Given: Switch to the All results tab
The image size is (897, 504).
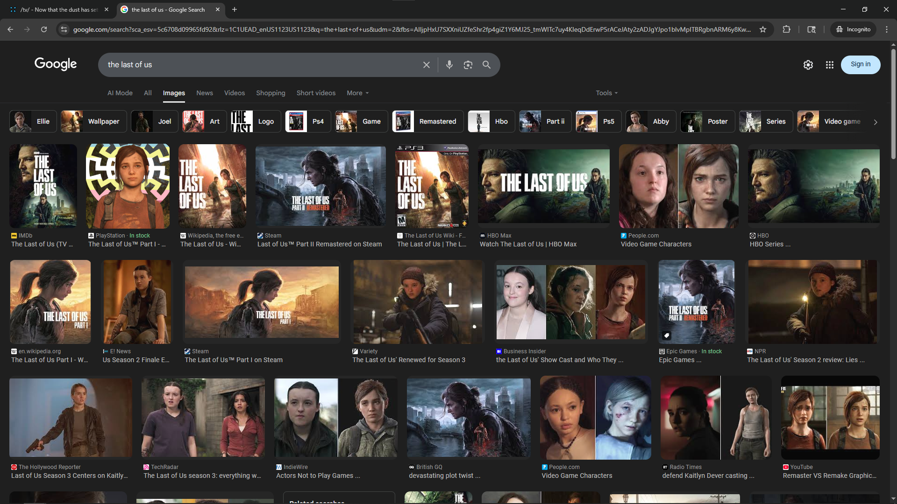Looking at the screenshot, I should coord(148,93).
